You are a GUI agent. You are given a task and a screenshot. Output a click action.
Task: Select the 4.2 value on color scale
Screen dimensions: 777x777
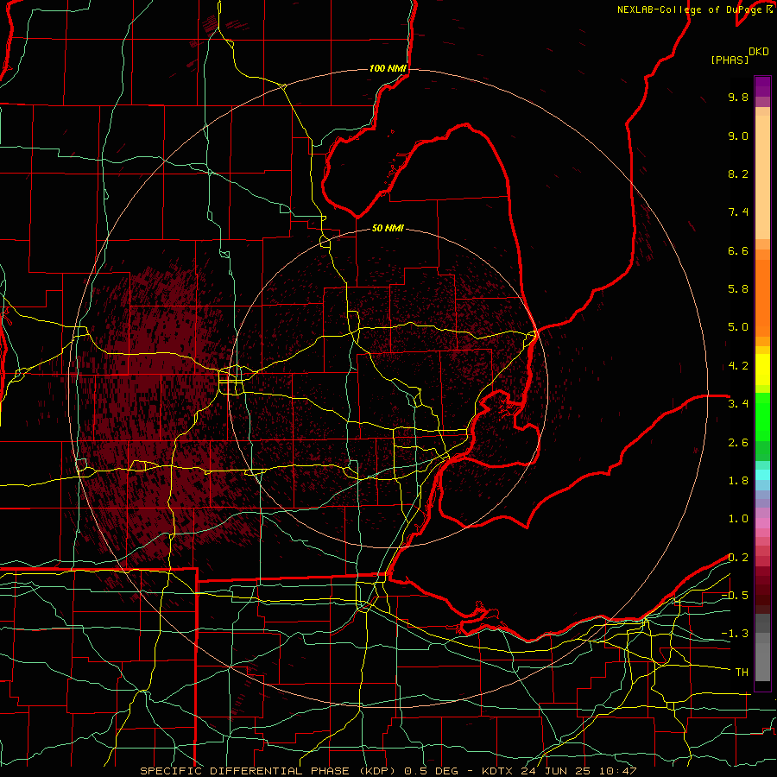pos(738,366)
